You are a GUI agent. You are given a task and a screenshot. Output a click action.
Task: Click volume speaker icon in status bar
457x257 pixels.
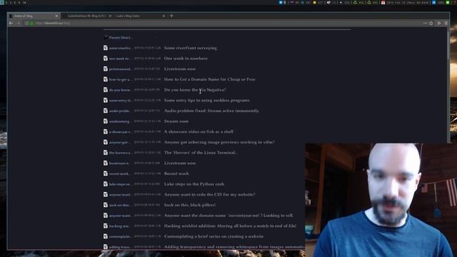point(341,2)
